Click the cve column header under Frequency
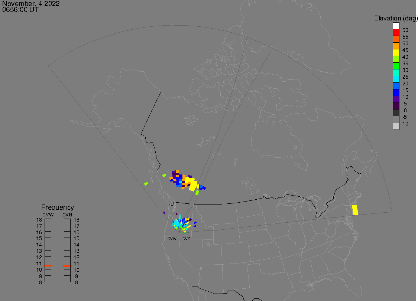418x301 pixels. coord(67,214)
